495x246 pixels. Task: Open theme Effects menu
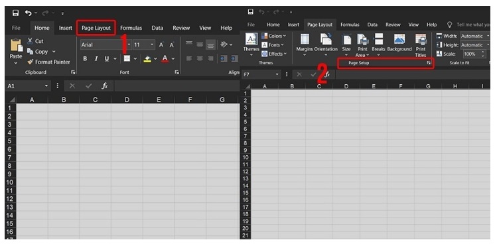click(273, 54)
